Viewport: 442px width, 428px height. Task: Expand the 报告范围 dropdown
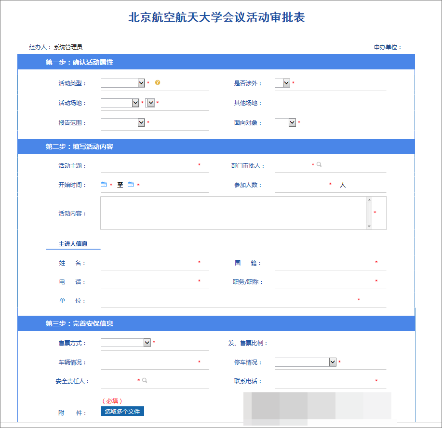point(123,122)
